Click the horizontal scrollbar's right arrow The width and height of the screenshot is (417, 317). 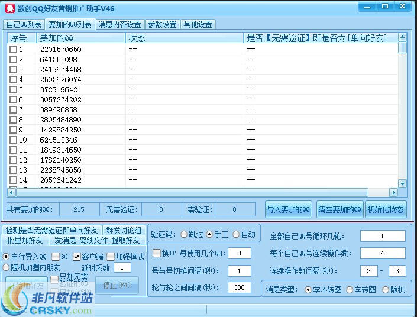pyautogui.click(x=393, y=192)
